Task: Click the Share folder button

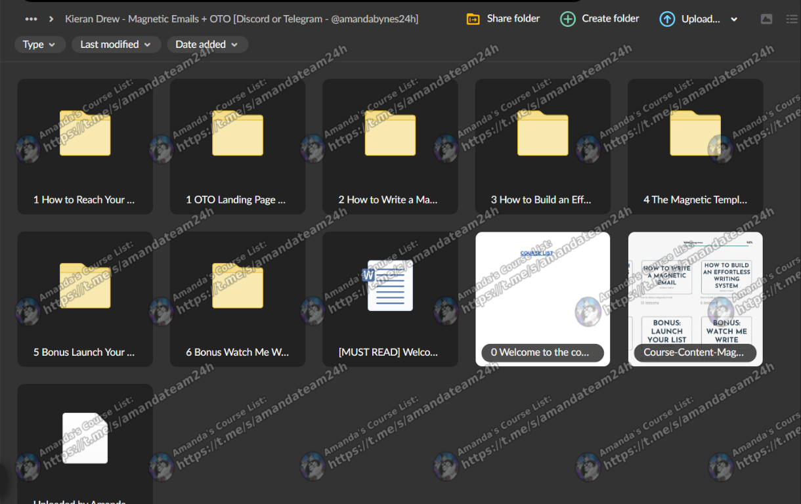Action: tap(503, 19)
